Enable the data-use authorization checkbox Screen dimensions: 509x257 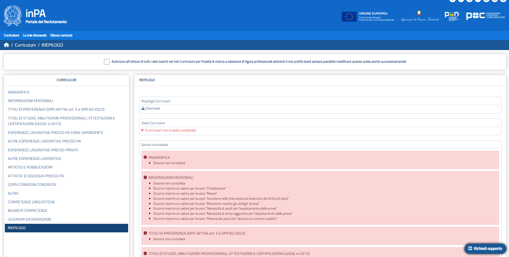tap(107, 62)
